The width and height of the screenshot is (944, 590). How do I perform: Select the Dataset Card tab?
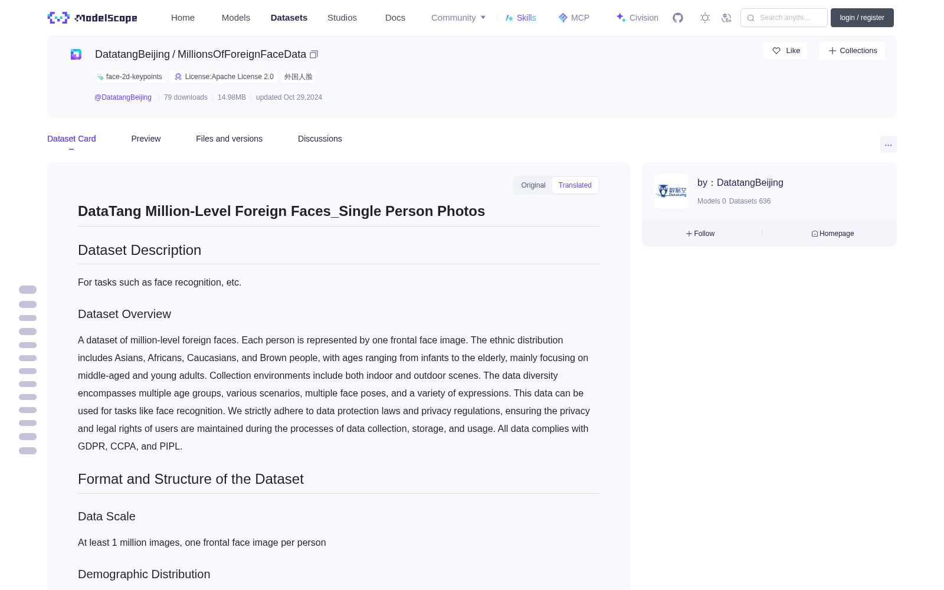coord(71,139)
